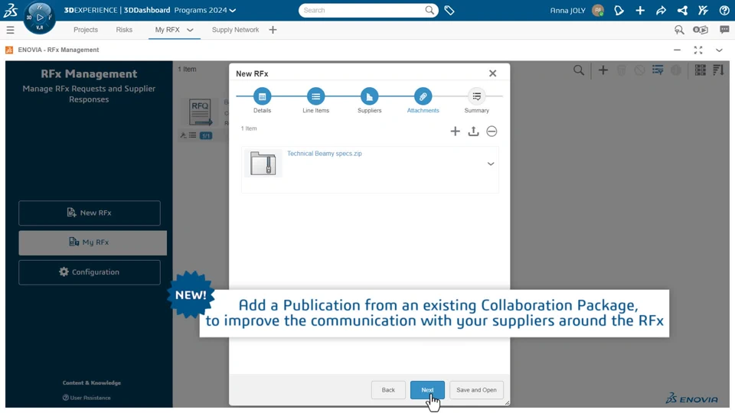735x413 pixels.
Task: Upload a file with the upload icon
Action: point(473,131)
